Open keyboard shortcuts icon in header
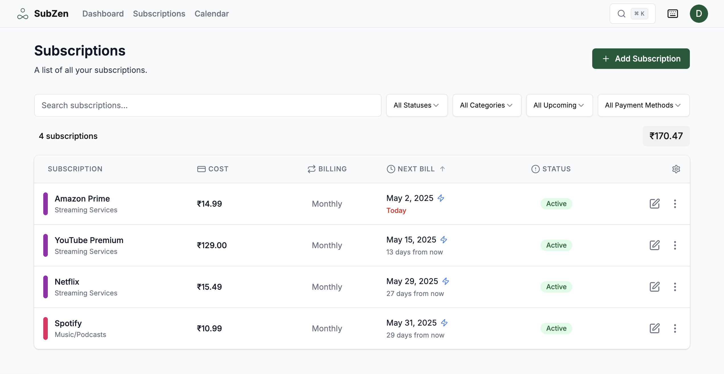Viewport: 724px width, 374px height. 672,14
